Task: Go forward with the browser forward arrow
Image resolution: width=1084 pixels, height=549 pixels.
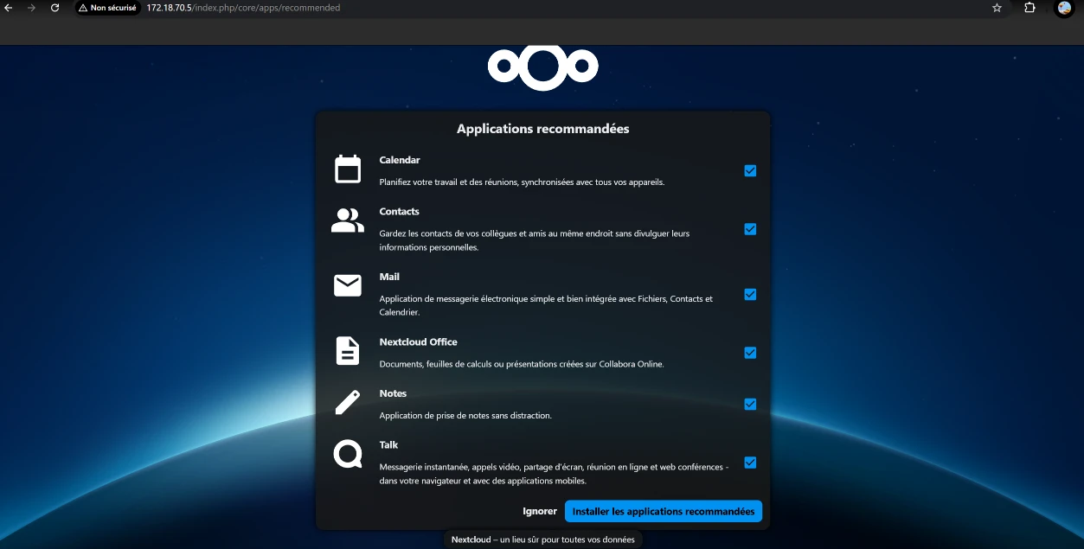Action: (x=32, y=8)
